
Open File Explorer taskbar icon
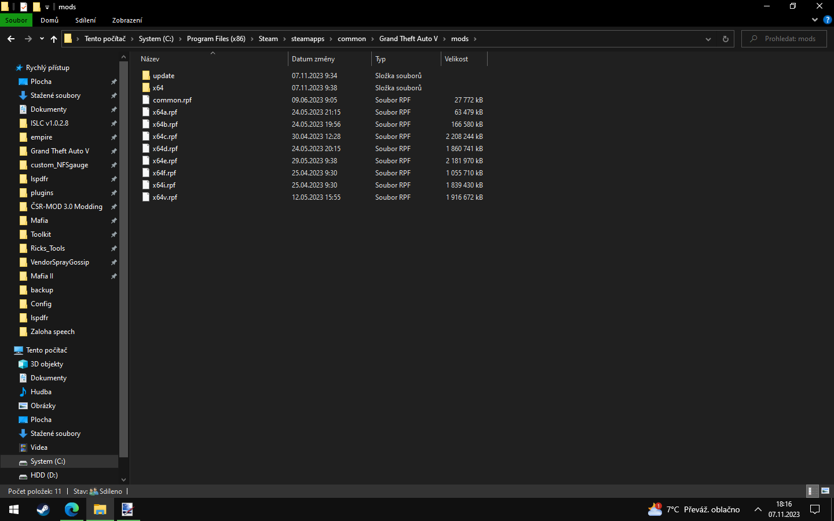(100, 509)
